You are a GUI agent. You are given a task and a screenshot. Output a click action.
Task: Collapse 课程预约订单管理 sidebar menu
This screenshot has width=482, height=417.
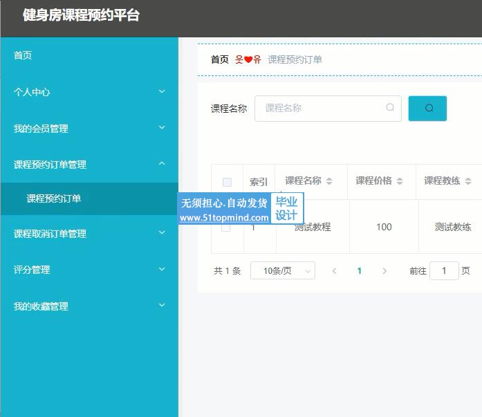[x=89, y=165]
